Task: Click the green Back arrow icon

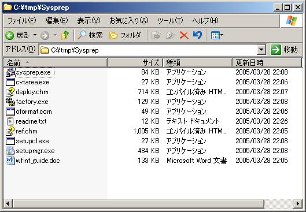Action: [x=10, y=35]
